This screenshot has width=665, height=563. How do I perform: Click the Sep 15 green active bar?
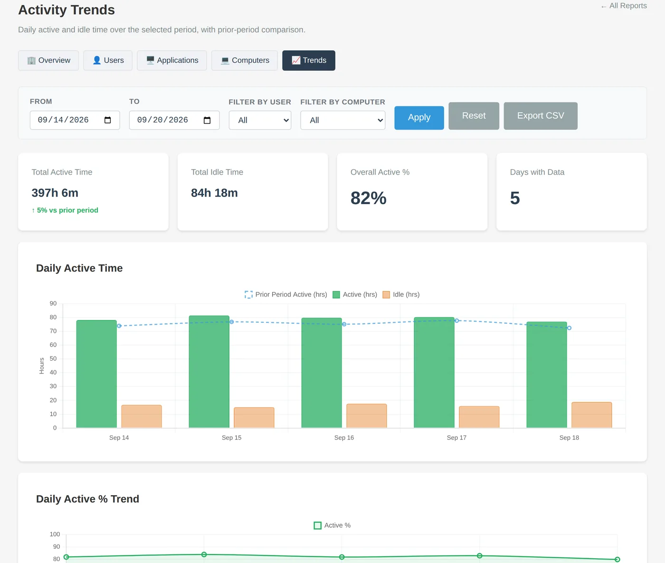click(209, 372)
